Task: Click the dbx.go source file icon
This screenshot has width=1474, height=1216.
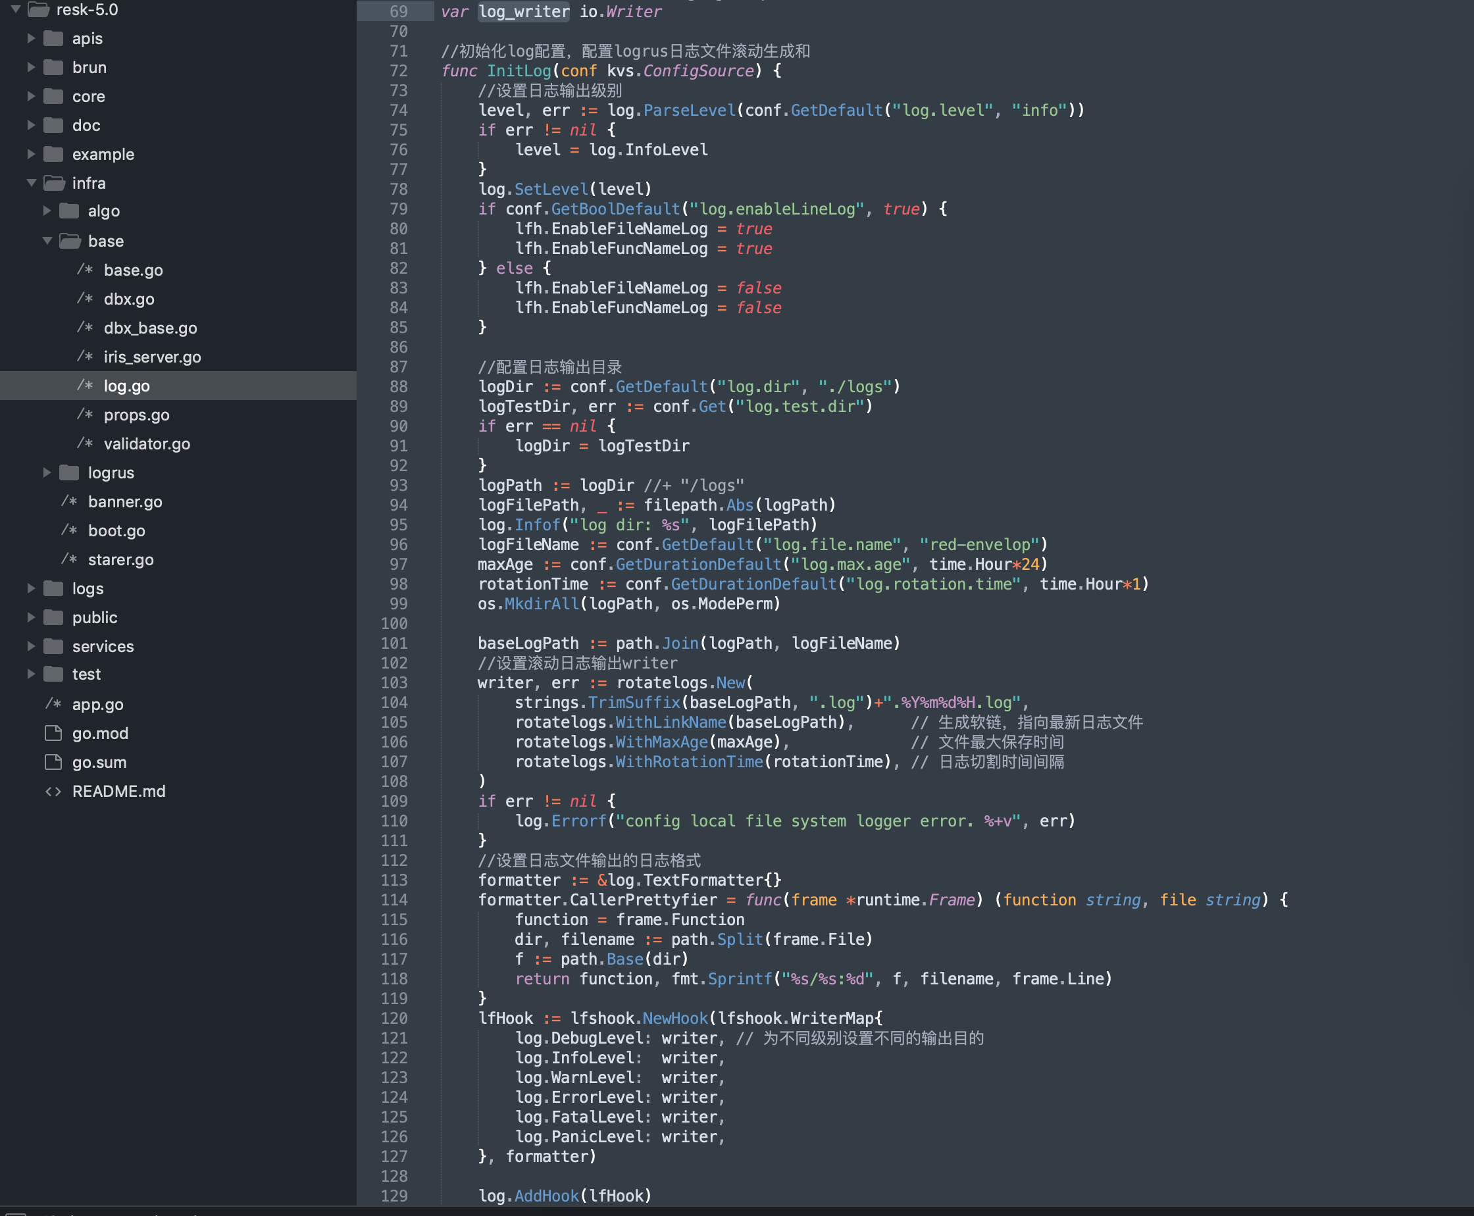Action: point(85,297)
